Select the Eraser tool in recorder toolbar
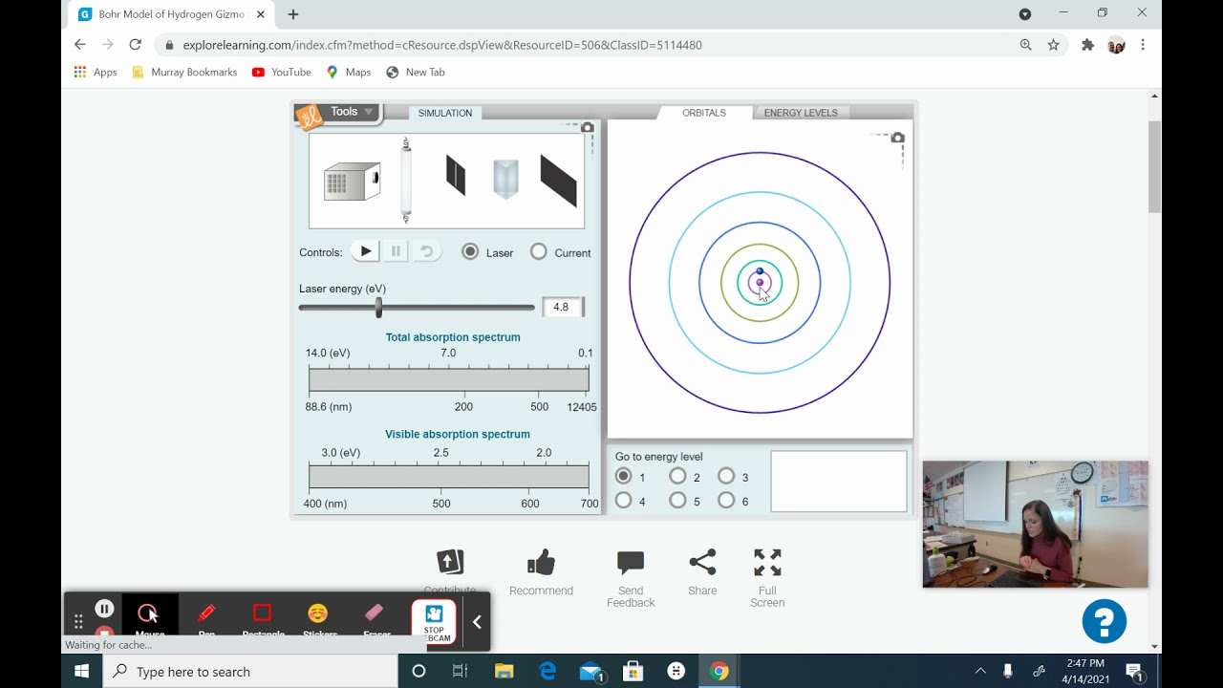The image size is (1223, 688). click(375, 616)
